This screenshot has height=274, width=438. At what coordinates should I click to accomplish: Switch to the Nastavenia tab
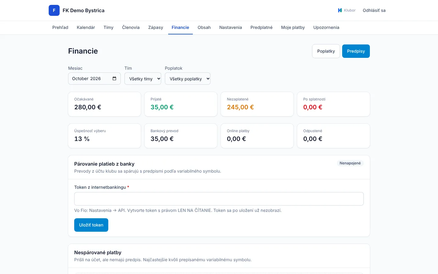pyautogui.click(x=231, y=27)
